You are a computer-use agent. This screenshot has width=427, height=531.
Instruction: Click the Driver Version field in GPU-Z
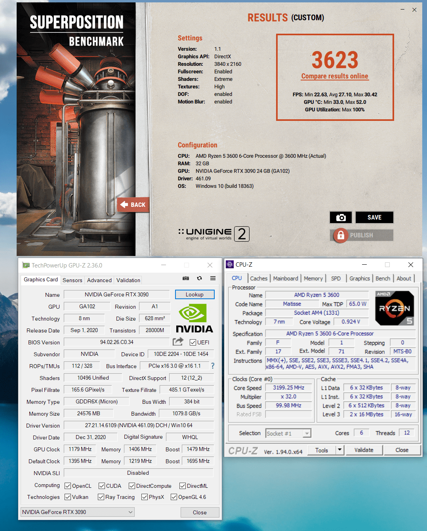pos(139,425)
